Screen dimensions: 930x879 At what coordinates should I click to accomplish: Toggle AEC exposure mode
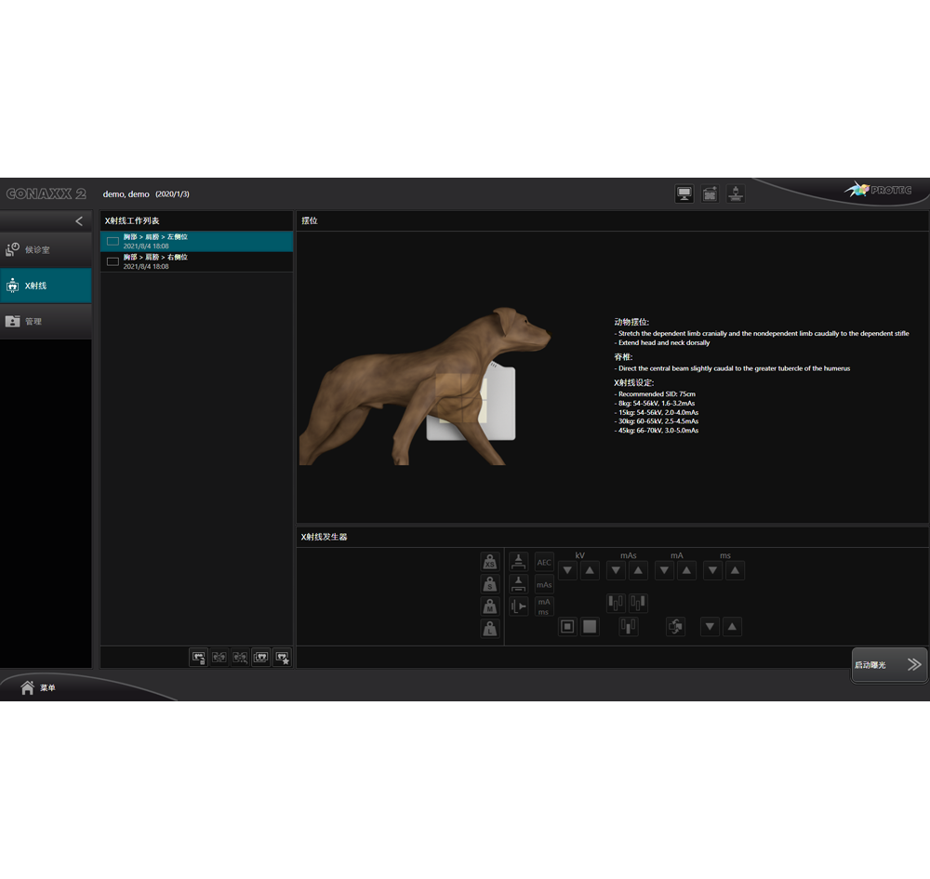(x=544, y=562)
